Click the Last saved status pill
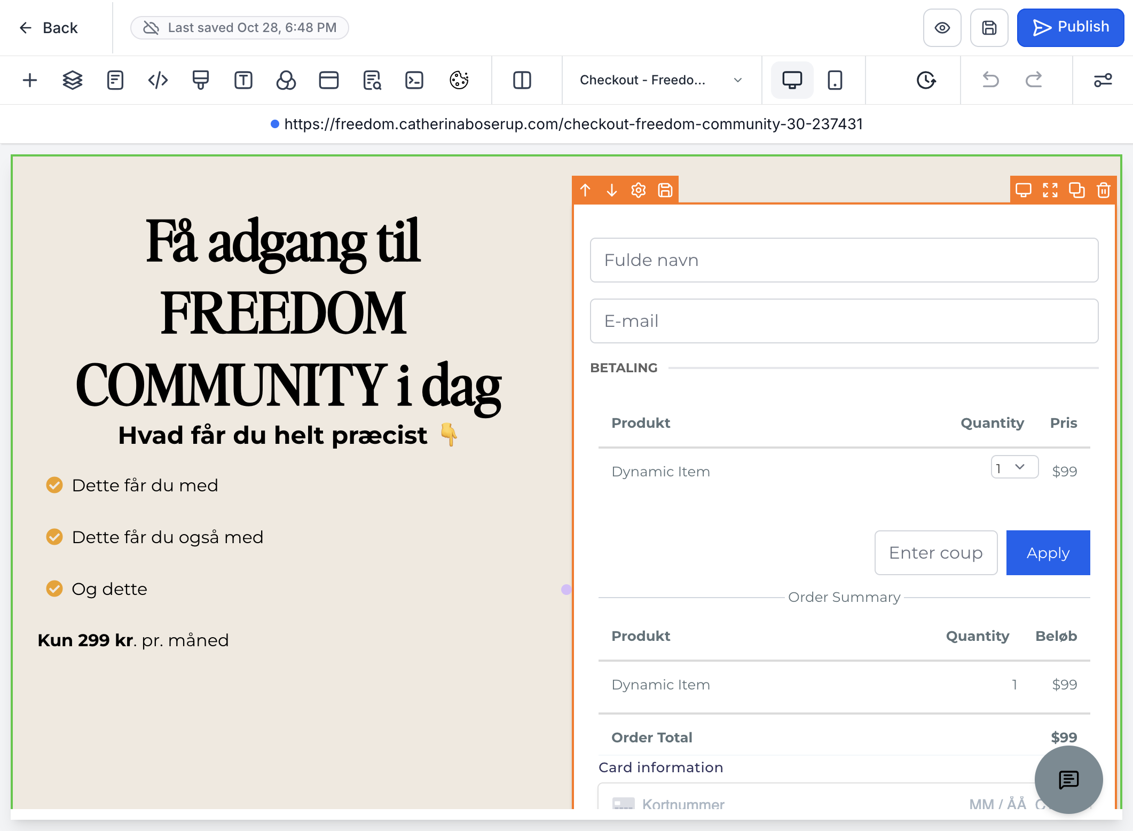This screenshot has height=831, width=1133. 240,28
